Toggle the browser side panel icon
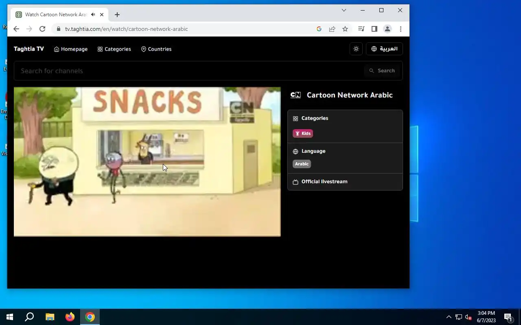 pyautogui.click(x=374, y=29)
